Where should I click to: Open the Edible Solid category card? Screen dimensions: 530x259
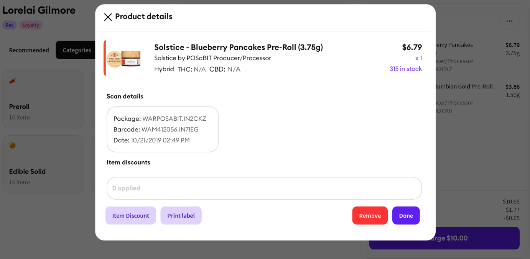tap(43, 164)
